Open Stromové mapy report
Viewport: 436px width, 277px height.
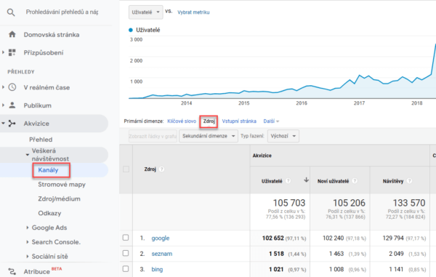[x=62, y=185]
